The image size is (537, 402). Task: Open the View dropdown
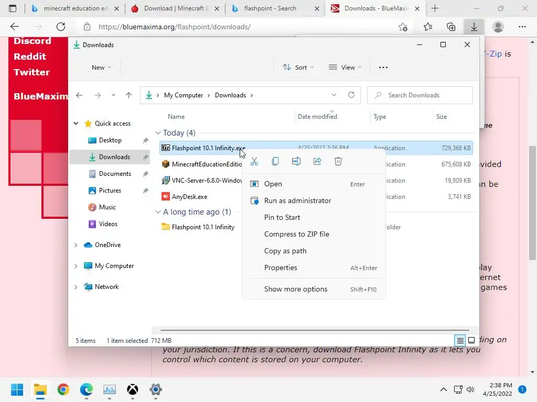tap(345, 68)
